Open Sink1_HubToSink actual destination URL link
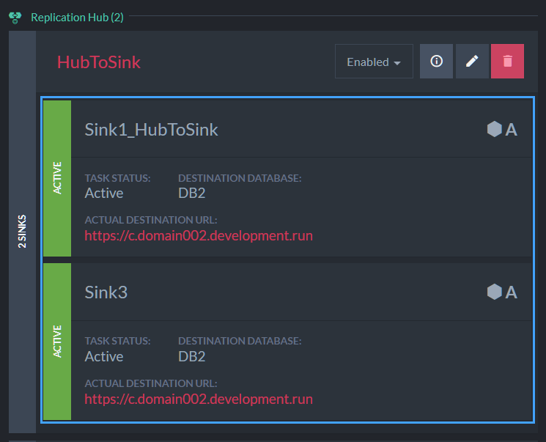The image size is (546, 442). [x=199, y=236]
